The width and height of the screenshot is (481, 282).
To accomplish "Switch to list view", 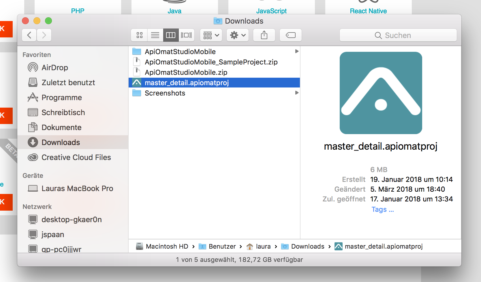I will 155,35.
